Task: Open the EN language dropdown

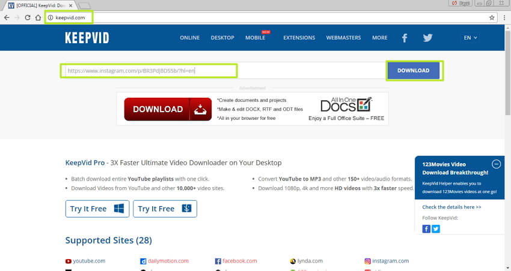Action: (x=470, y=38)
